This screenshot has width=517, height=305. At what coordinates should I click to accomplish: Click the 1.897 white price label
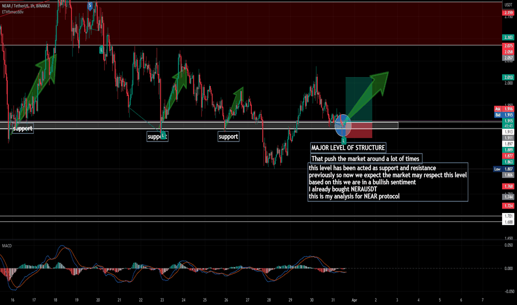(509, 144)
